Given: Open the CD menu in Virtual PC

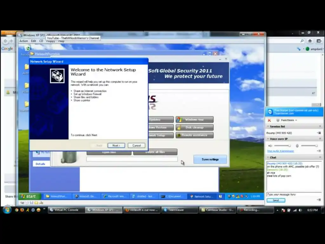Looking at the screenshot, I should (41, 41).
